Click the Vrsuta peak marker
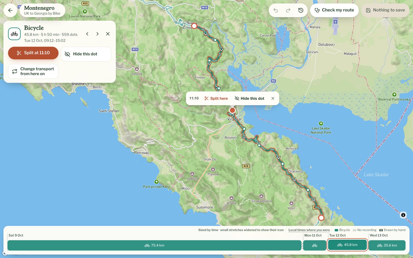 click(232, 198)
